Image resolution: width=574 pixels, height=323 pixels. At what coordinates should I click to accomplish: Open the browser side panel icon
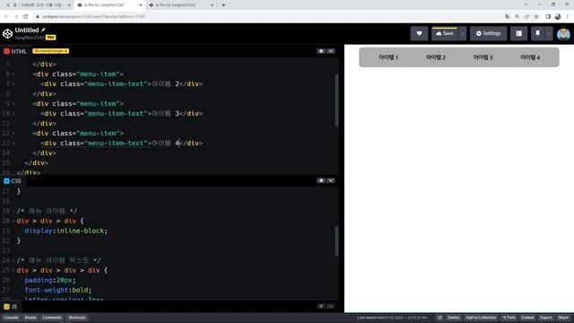[x=548, y=16]
